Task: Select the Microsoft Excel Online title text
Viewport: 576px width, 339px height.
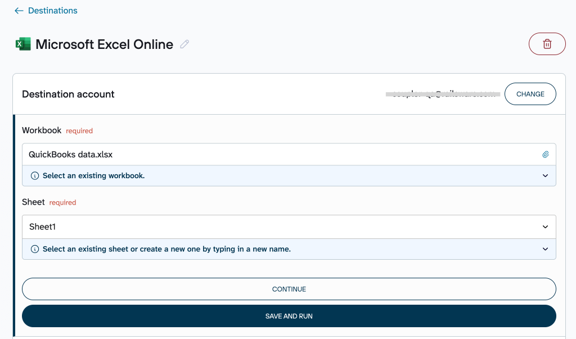Action: (x=104, y=44)
